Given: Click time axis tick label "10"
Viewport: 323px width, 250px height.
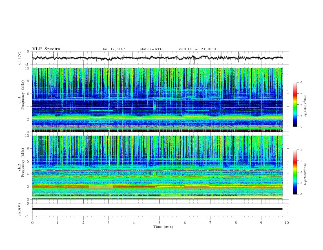Looking at the screenshot, I should [x=287, y=223].
